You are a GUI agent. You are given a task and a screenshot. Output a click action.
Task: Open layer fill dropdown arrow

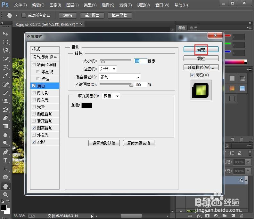pyautogui.click(x=248, y=171)
